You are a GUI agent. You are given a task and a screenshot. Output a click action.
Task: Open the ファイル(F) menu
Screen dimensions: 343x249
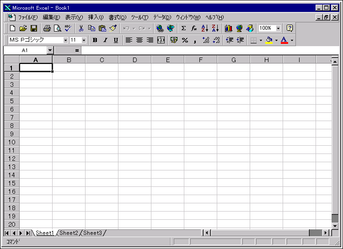[28, 17]
